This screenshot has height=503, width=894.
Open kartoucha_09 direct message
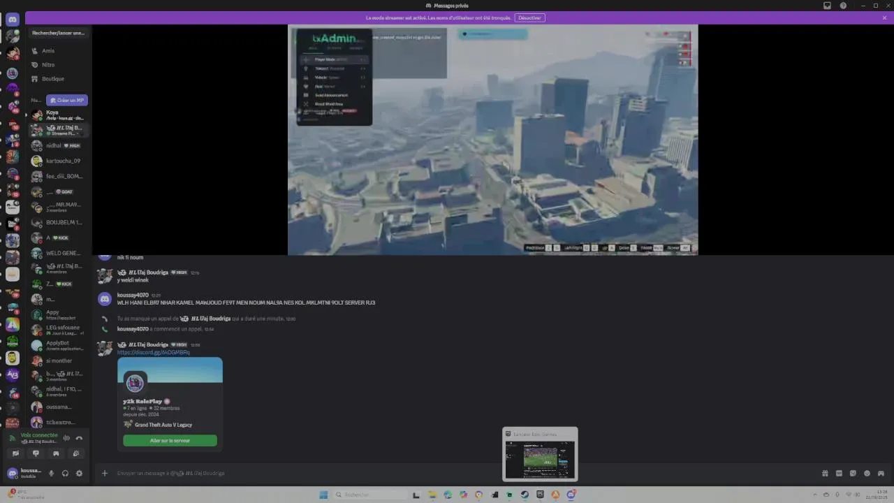coord(59,161)
